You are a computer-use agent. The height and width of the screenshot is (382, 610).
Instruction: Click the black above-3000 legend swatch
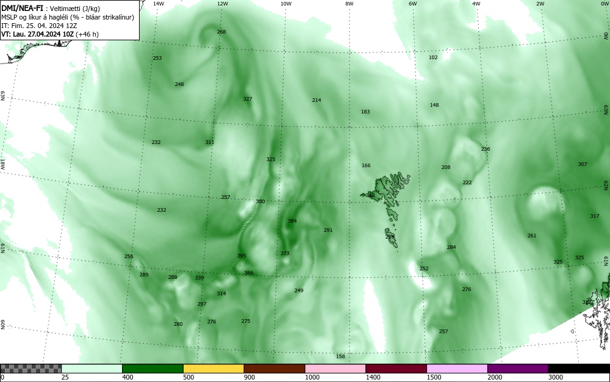tap(579, 369)
